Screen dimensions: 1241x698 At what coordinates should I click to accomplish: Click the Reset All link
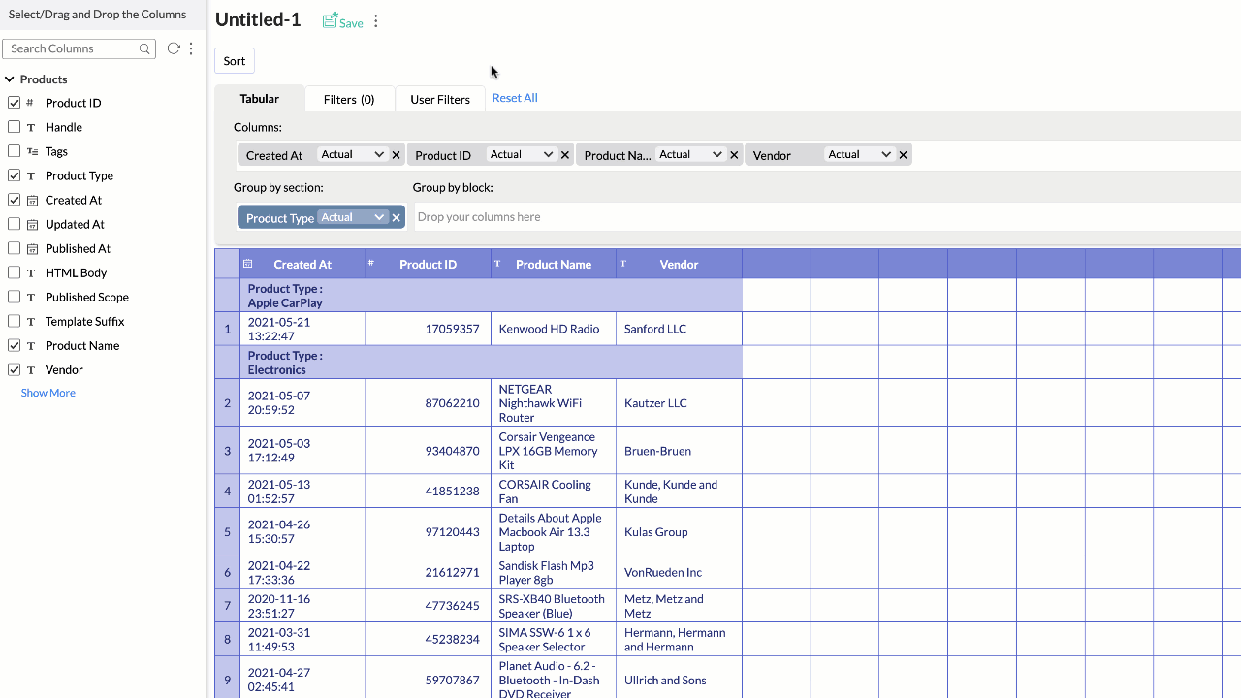point(514,97)
